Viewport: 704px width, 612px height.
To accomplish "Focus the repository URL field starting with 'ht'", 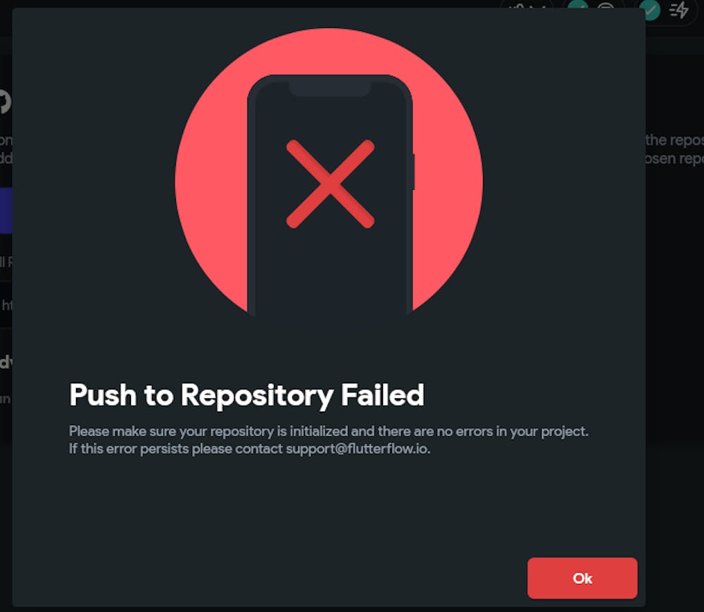I will (6, 305).
